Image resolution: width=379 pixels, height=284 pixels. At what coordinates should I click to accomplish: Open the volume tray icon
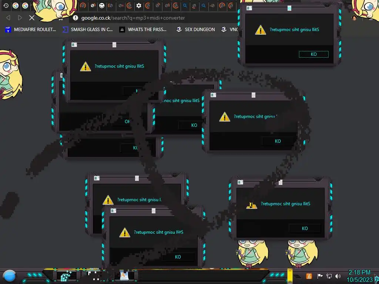pos(338,276)
